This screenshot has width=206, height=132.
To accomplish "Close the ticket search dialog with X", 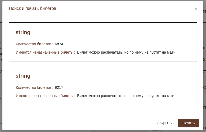I will pos(196,9).
